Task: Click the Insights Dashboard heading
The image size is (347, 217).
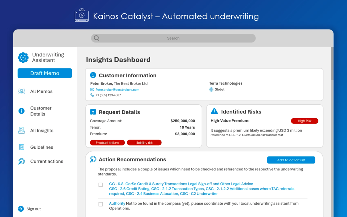Action: pos(118,59)
